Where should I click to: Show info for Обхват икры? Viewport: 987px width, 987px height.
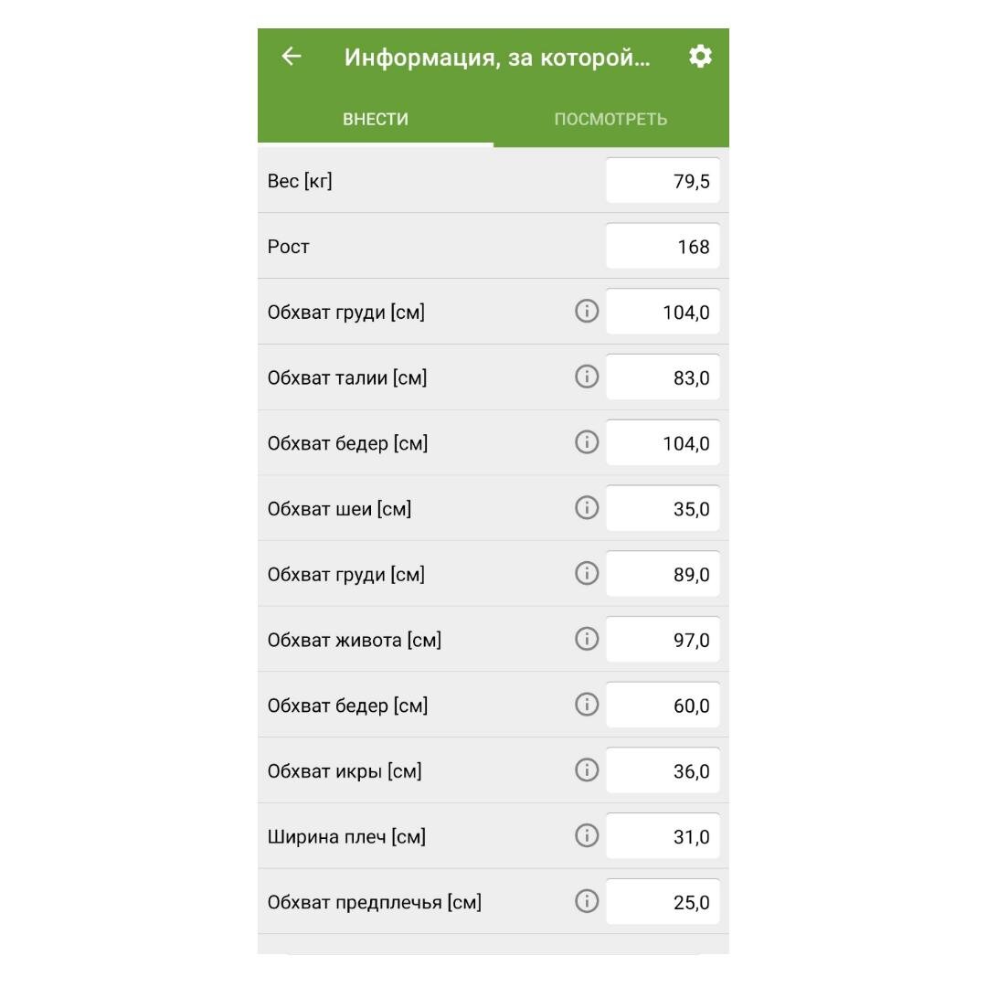[x=587, y=769]
